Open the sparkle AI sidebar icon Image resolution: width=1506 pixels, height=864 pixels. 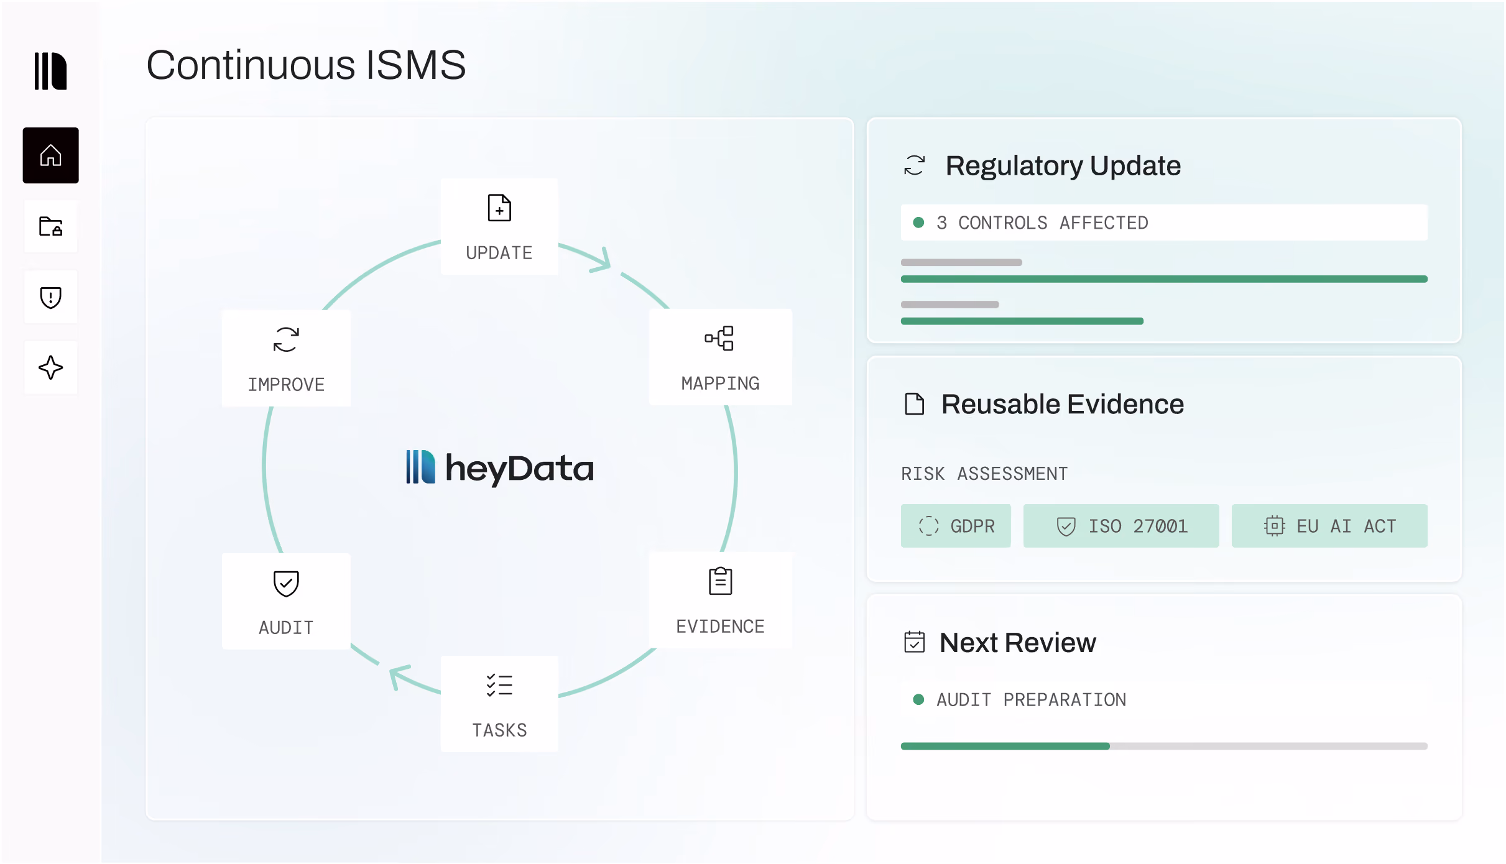point(50,367)
